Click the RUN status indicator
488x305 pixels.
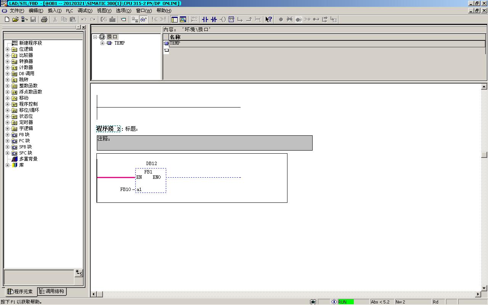coord(346,302)
